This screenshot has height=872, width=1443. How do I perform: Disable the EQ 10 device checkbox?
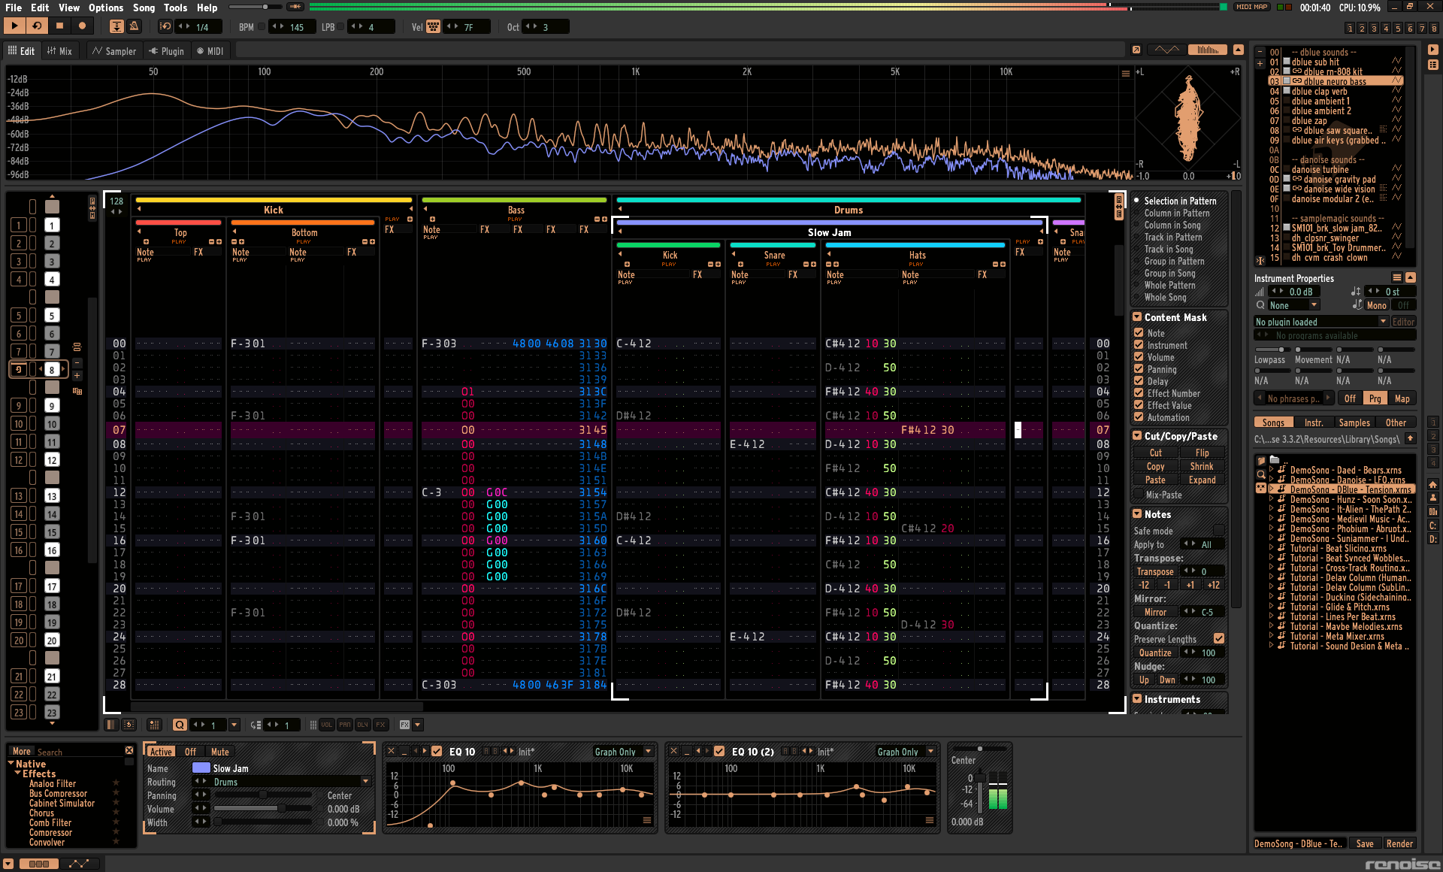click(437, 751)
